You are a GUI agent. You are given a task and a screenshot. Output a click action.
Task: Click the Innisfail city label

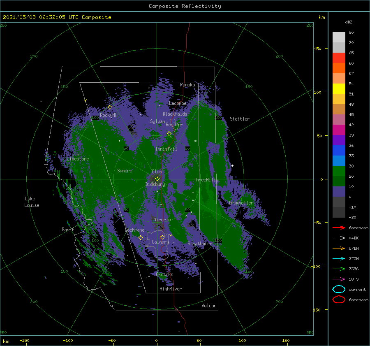pyautogui.click(x=166, y=149)
